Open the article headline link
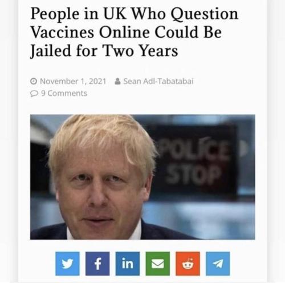285x283 pixels. 134,33
